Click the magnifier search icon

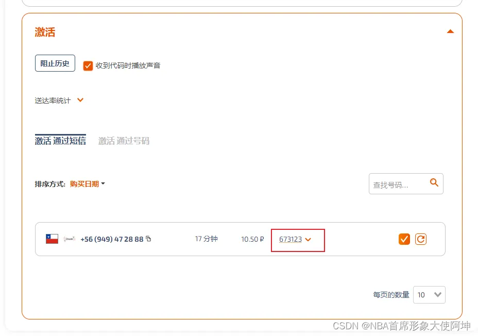pos(434,182)
